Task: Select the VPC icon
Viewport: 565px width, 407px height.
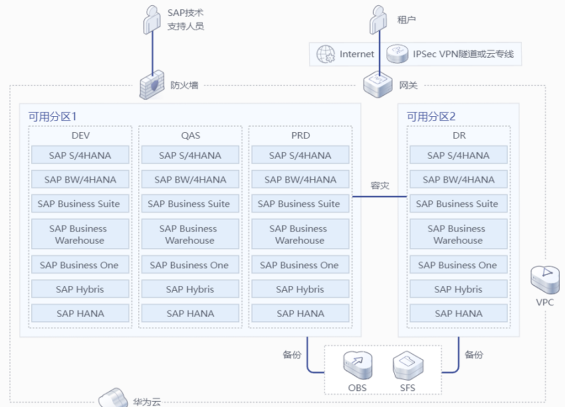Action: point(545,280)
